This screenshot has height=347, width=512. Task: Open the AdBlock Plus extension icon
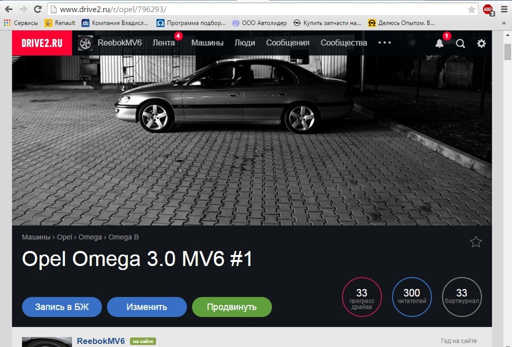489,10
